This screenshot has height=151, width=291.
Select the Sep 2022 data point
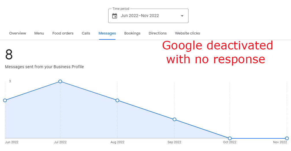click(174, 119)
